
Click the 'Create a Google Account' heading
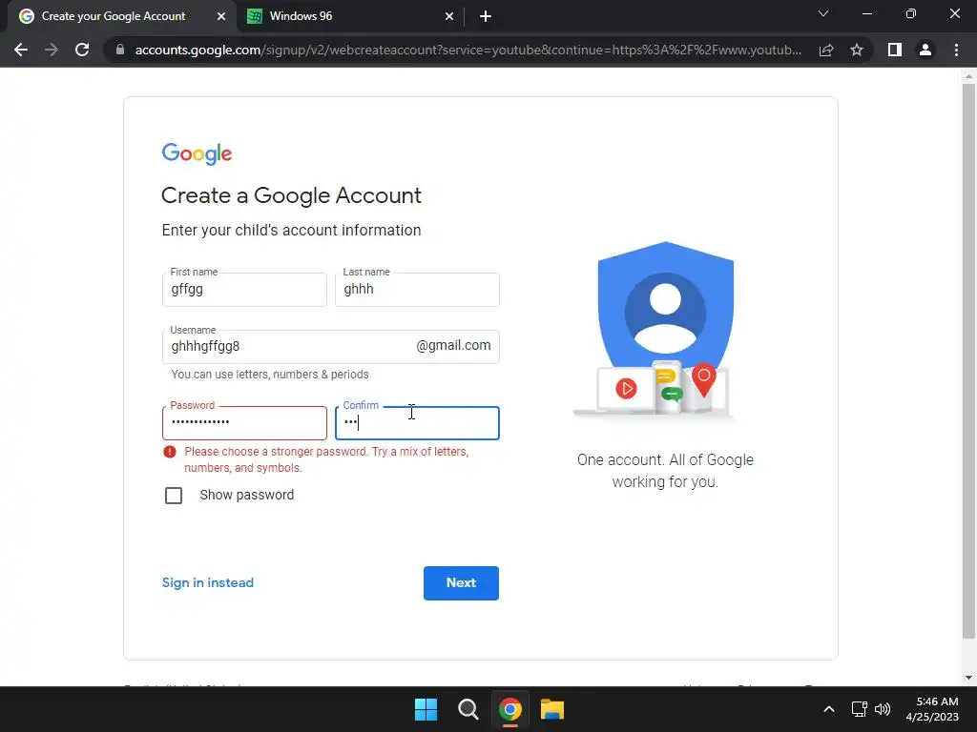[291, 195]
